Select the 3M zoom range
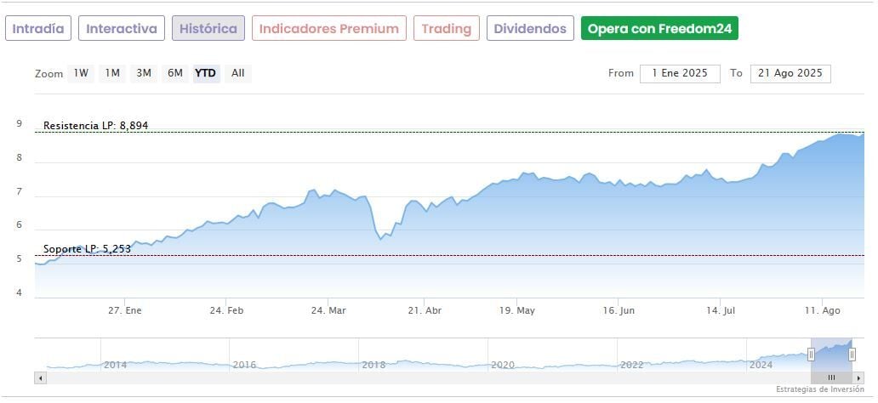 pos(144,73)
